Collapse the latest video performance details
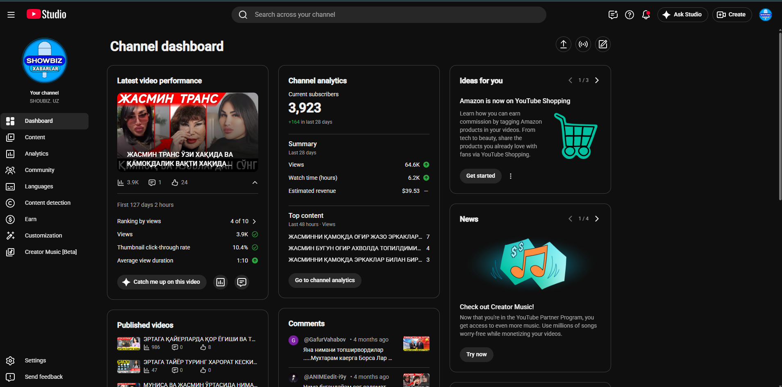Image resolution: width=782 pixels, height=387 pixels. point(255,183)
